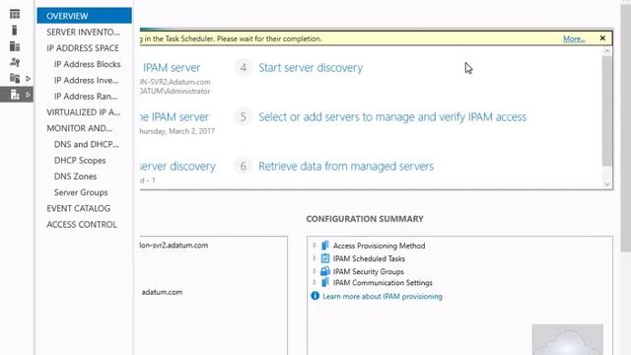Open the Dashboard icon in Server Manager sidebar
The image size is (631, 355).
(15, 14)
